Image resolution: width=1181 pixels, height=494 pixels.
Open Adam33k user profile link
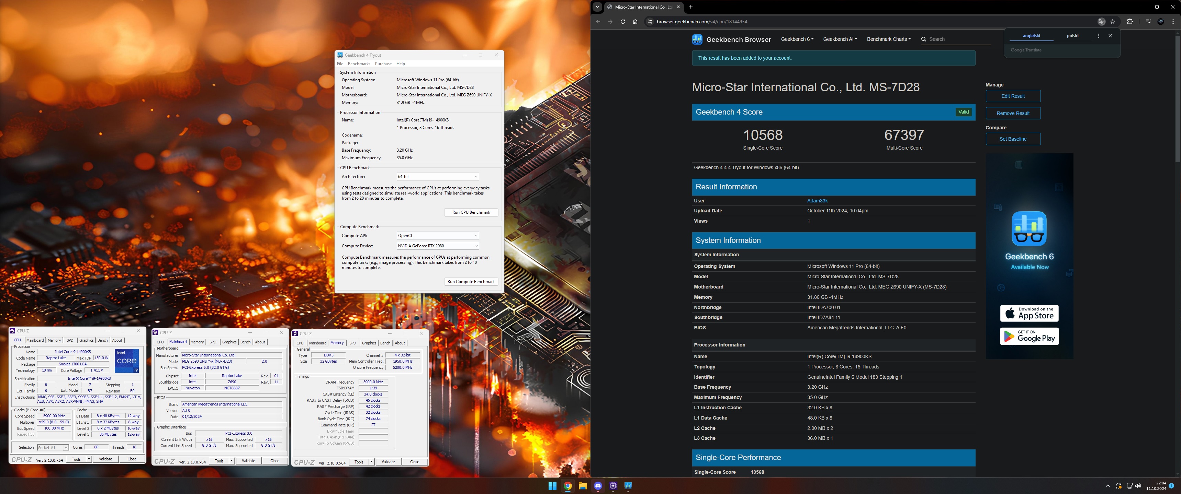click(x=817, y=201)
